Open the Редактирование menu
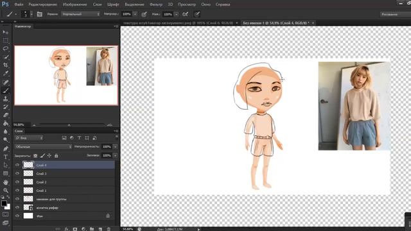Viewport: 411px width, 231px height. [x=43, y=4]
